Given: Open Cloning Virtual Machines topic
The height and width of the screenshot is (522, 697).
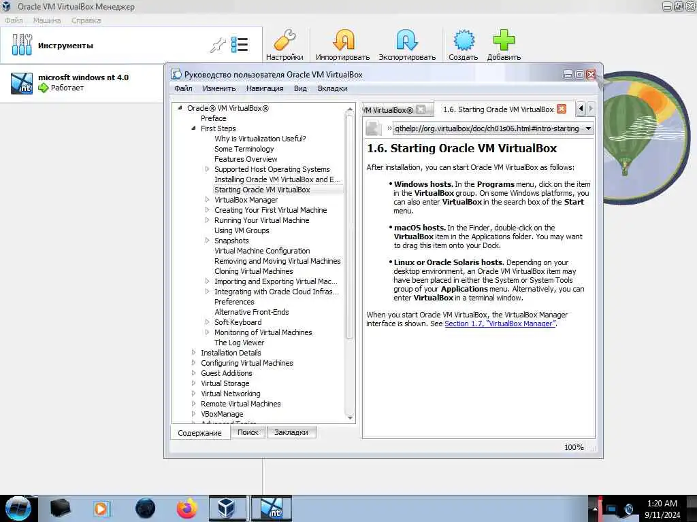Looking at the screenshot, I should point(254,271).
